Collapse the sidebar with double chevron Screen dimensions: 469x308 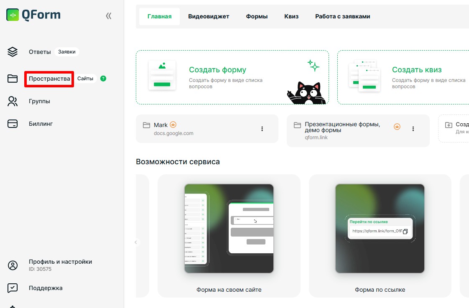(x=109, y=16)
